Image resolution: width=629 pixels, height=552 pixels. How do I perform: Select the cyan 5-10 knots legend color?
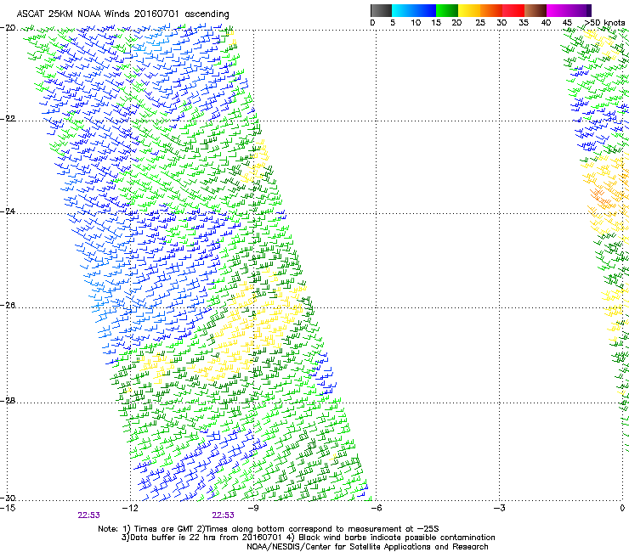(403, 10)
